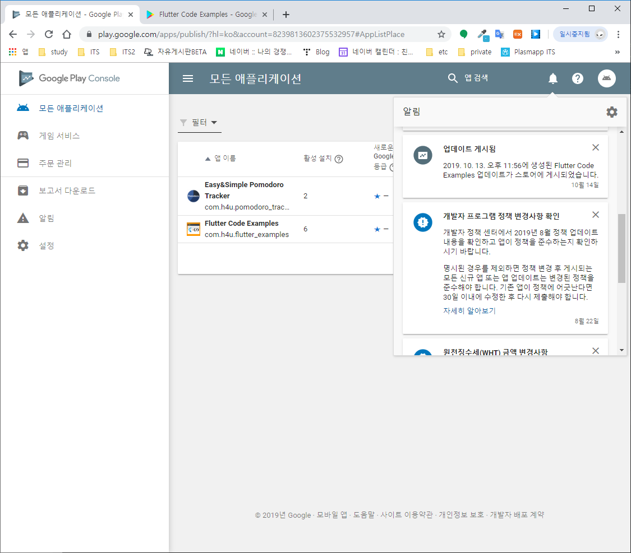This screenshot has width=631, height=553.
Task: Open notification settings gear icon
Action: tap(612, 111)
